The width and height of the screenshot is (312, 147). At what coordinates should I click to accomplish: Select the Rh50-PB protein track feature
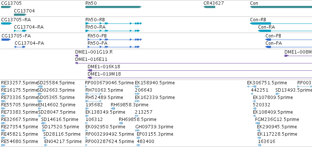pyautogui.click(x=115, y=40)
